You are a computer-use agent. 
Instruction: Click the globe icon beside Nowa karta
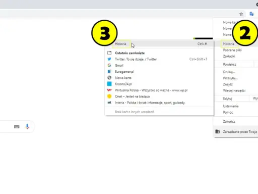coord(109,78)
